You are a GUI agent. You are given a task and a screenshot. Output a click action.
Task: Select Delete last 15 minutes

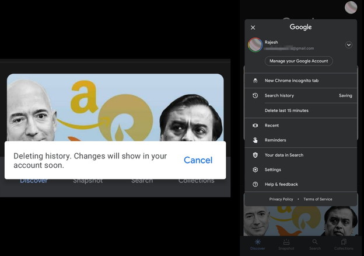286,110
